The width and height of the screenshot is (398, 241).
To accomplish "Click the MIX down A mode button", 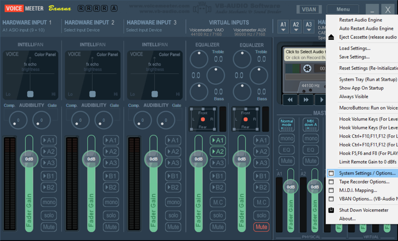I will click(x=310, y=125).
